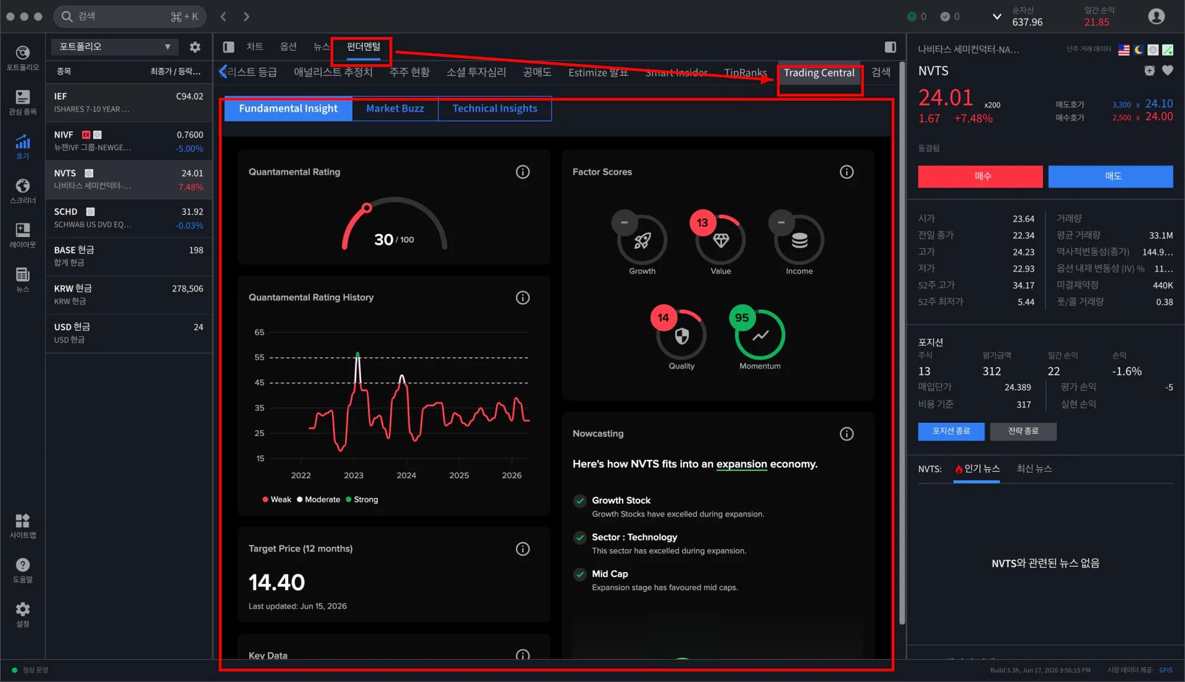Open the 펀더멘털 tab

364,47
